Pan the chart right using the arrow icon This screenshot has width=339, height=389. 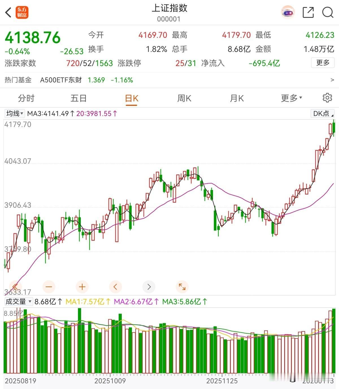(x=149, y=287)
